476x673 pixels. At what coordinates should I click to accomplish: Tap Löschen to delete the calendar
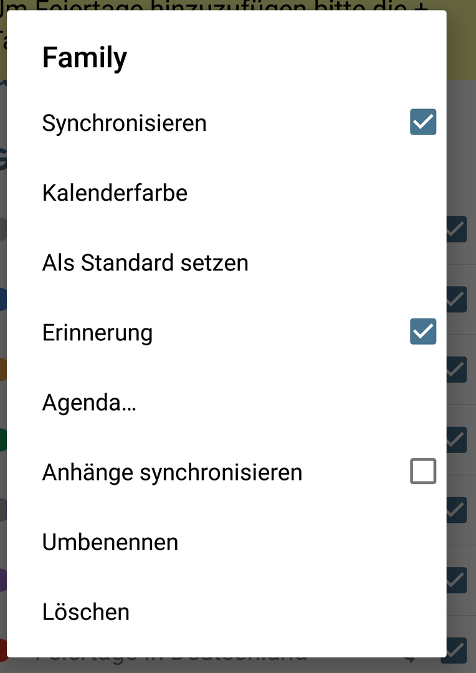pyautogui.click(x=227, y=612)
